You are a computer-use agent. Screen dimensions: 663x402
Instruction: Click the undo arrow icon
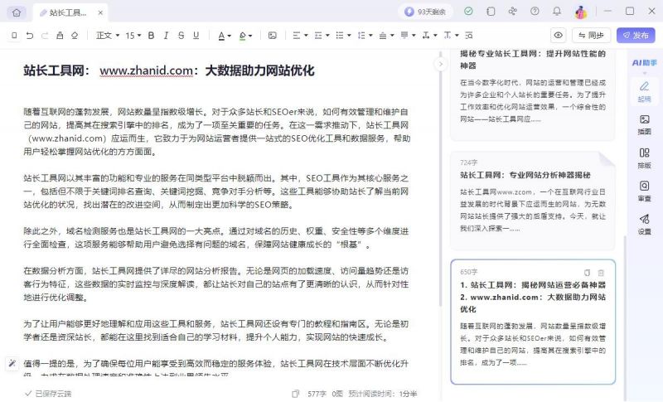pos(30,36)
